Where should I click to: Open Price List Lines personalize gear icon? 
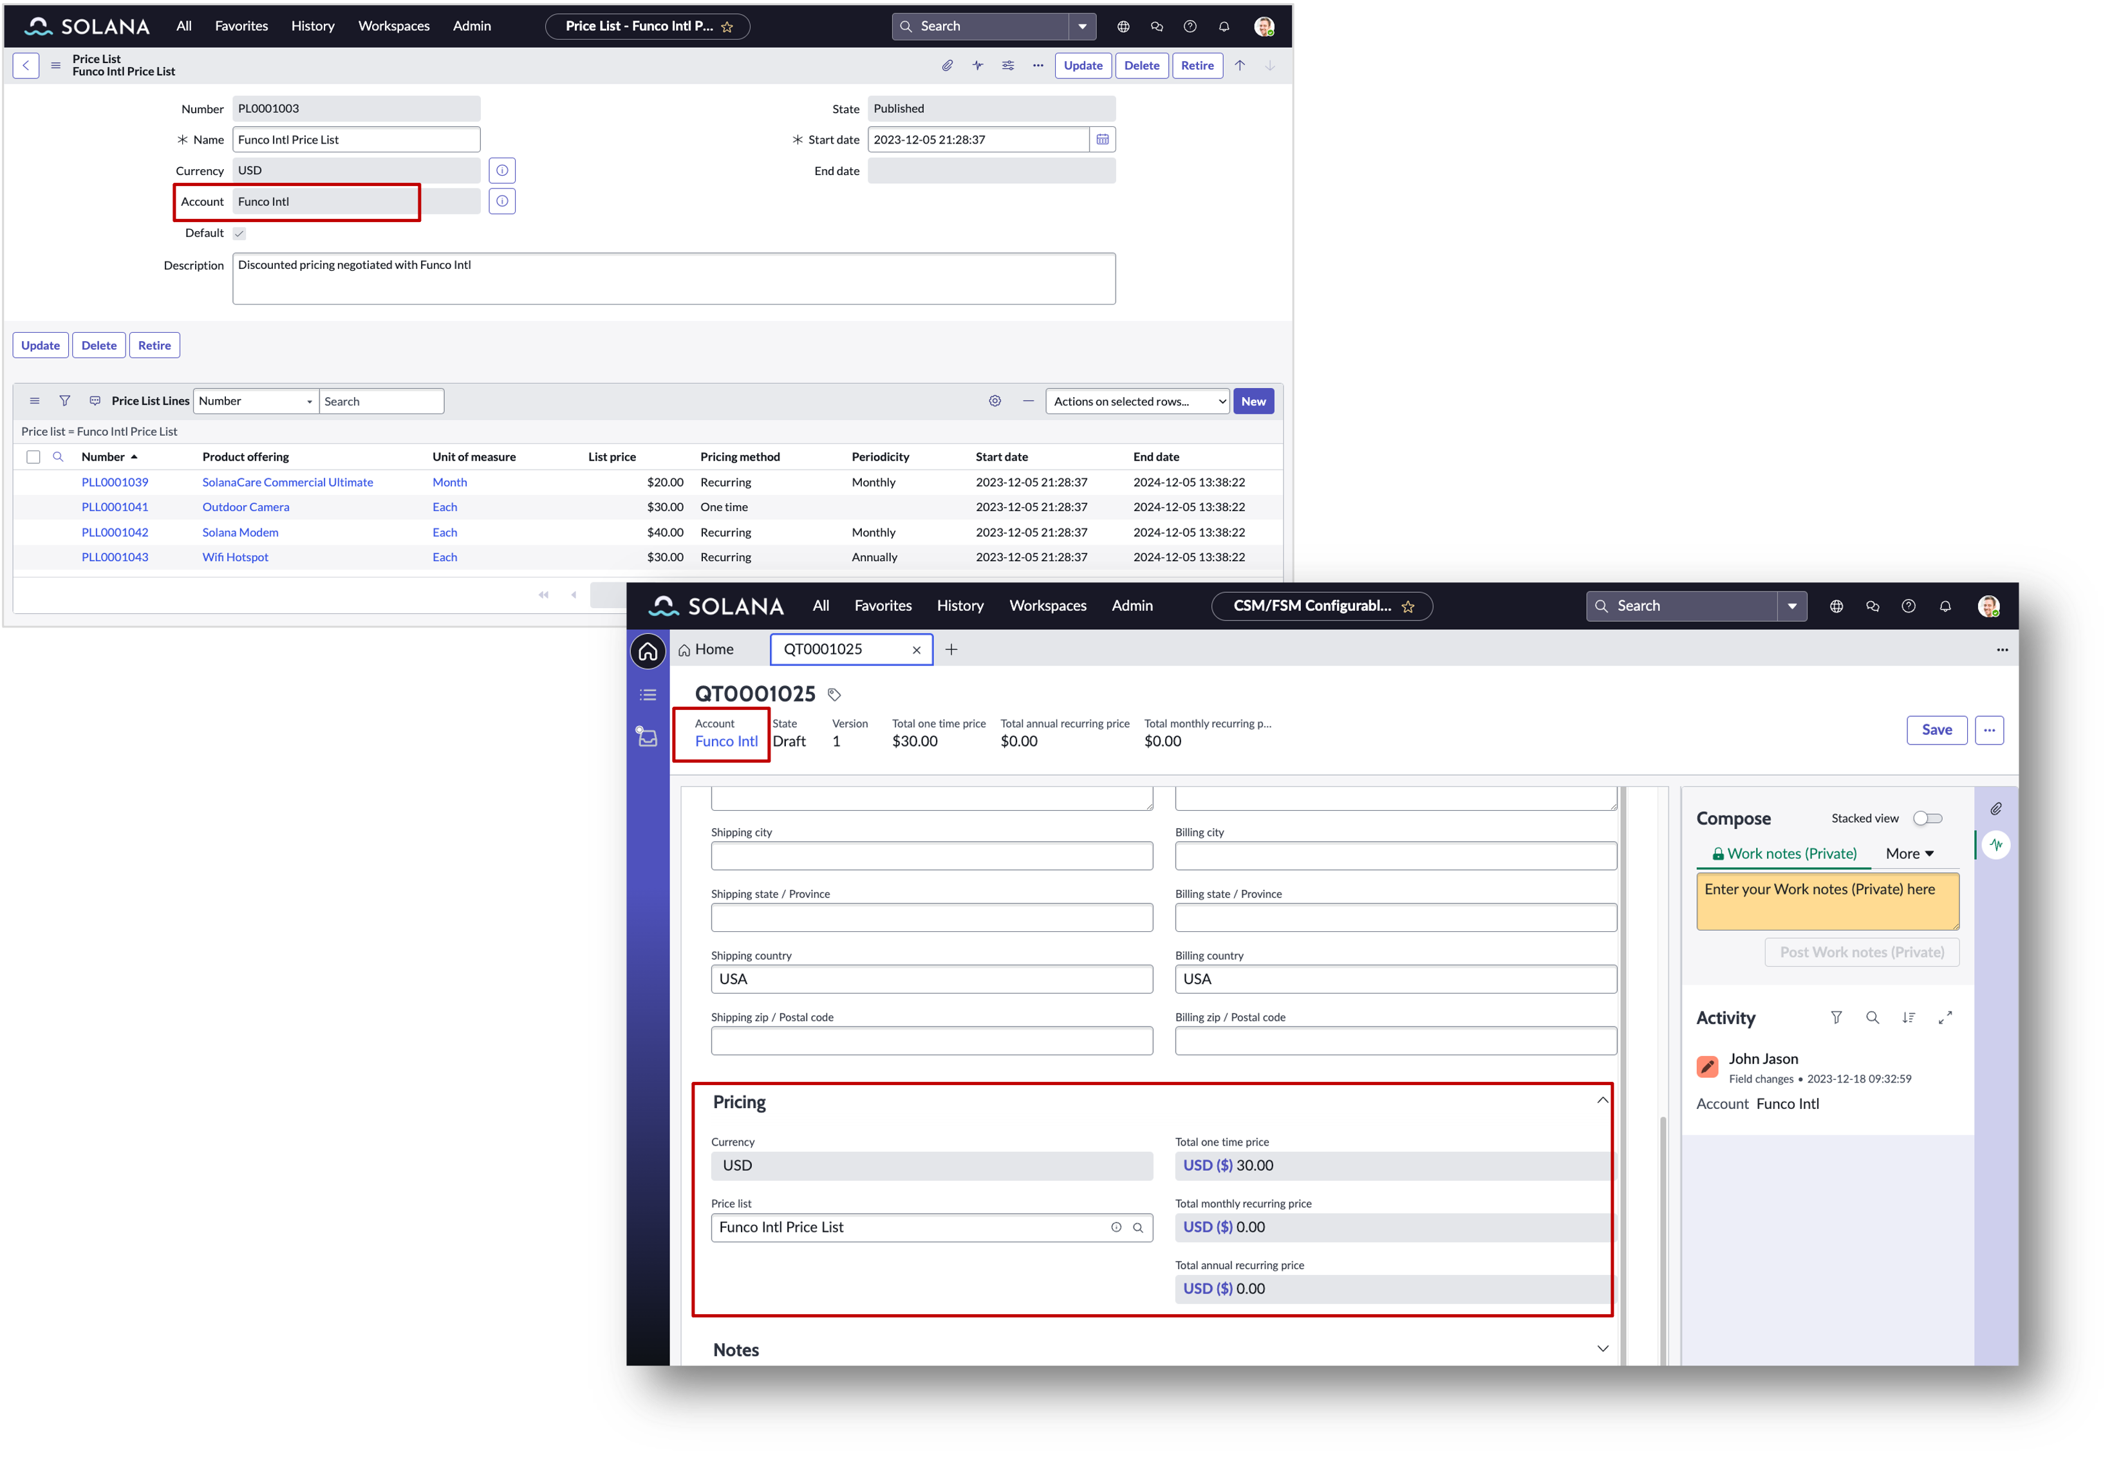(x=995, y=401)
